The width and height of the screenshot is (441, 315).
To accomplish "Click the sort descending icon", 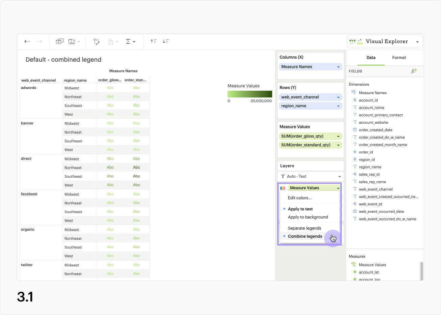I will tap(165, 41).
